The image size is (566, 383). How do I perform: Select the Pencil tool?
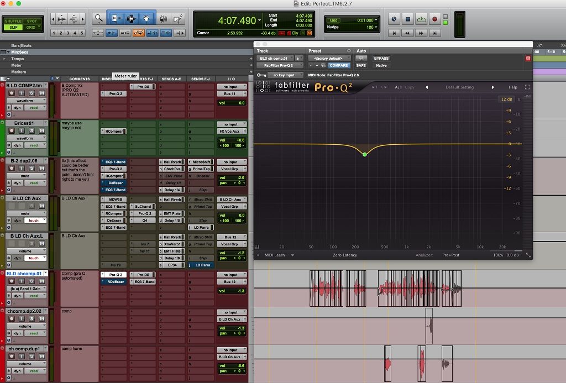178,19
